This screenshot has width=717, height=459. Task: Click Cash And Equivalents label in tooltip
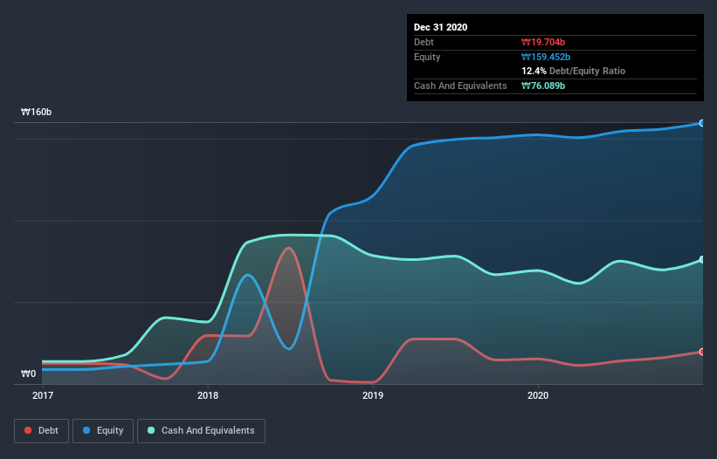(x=460, y=86)
